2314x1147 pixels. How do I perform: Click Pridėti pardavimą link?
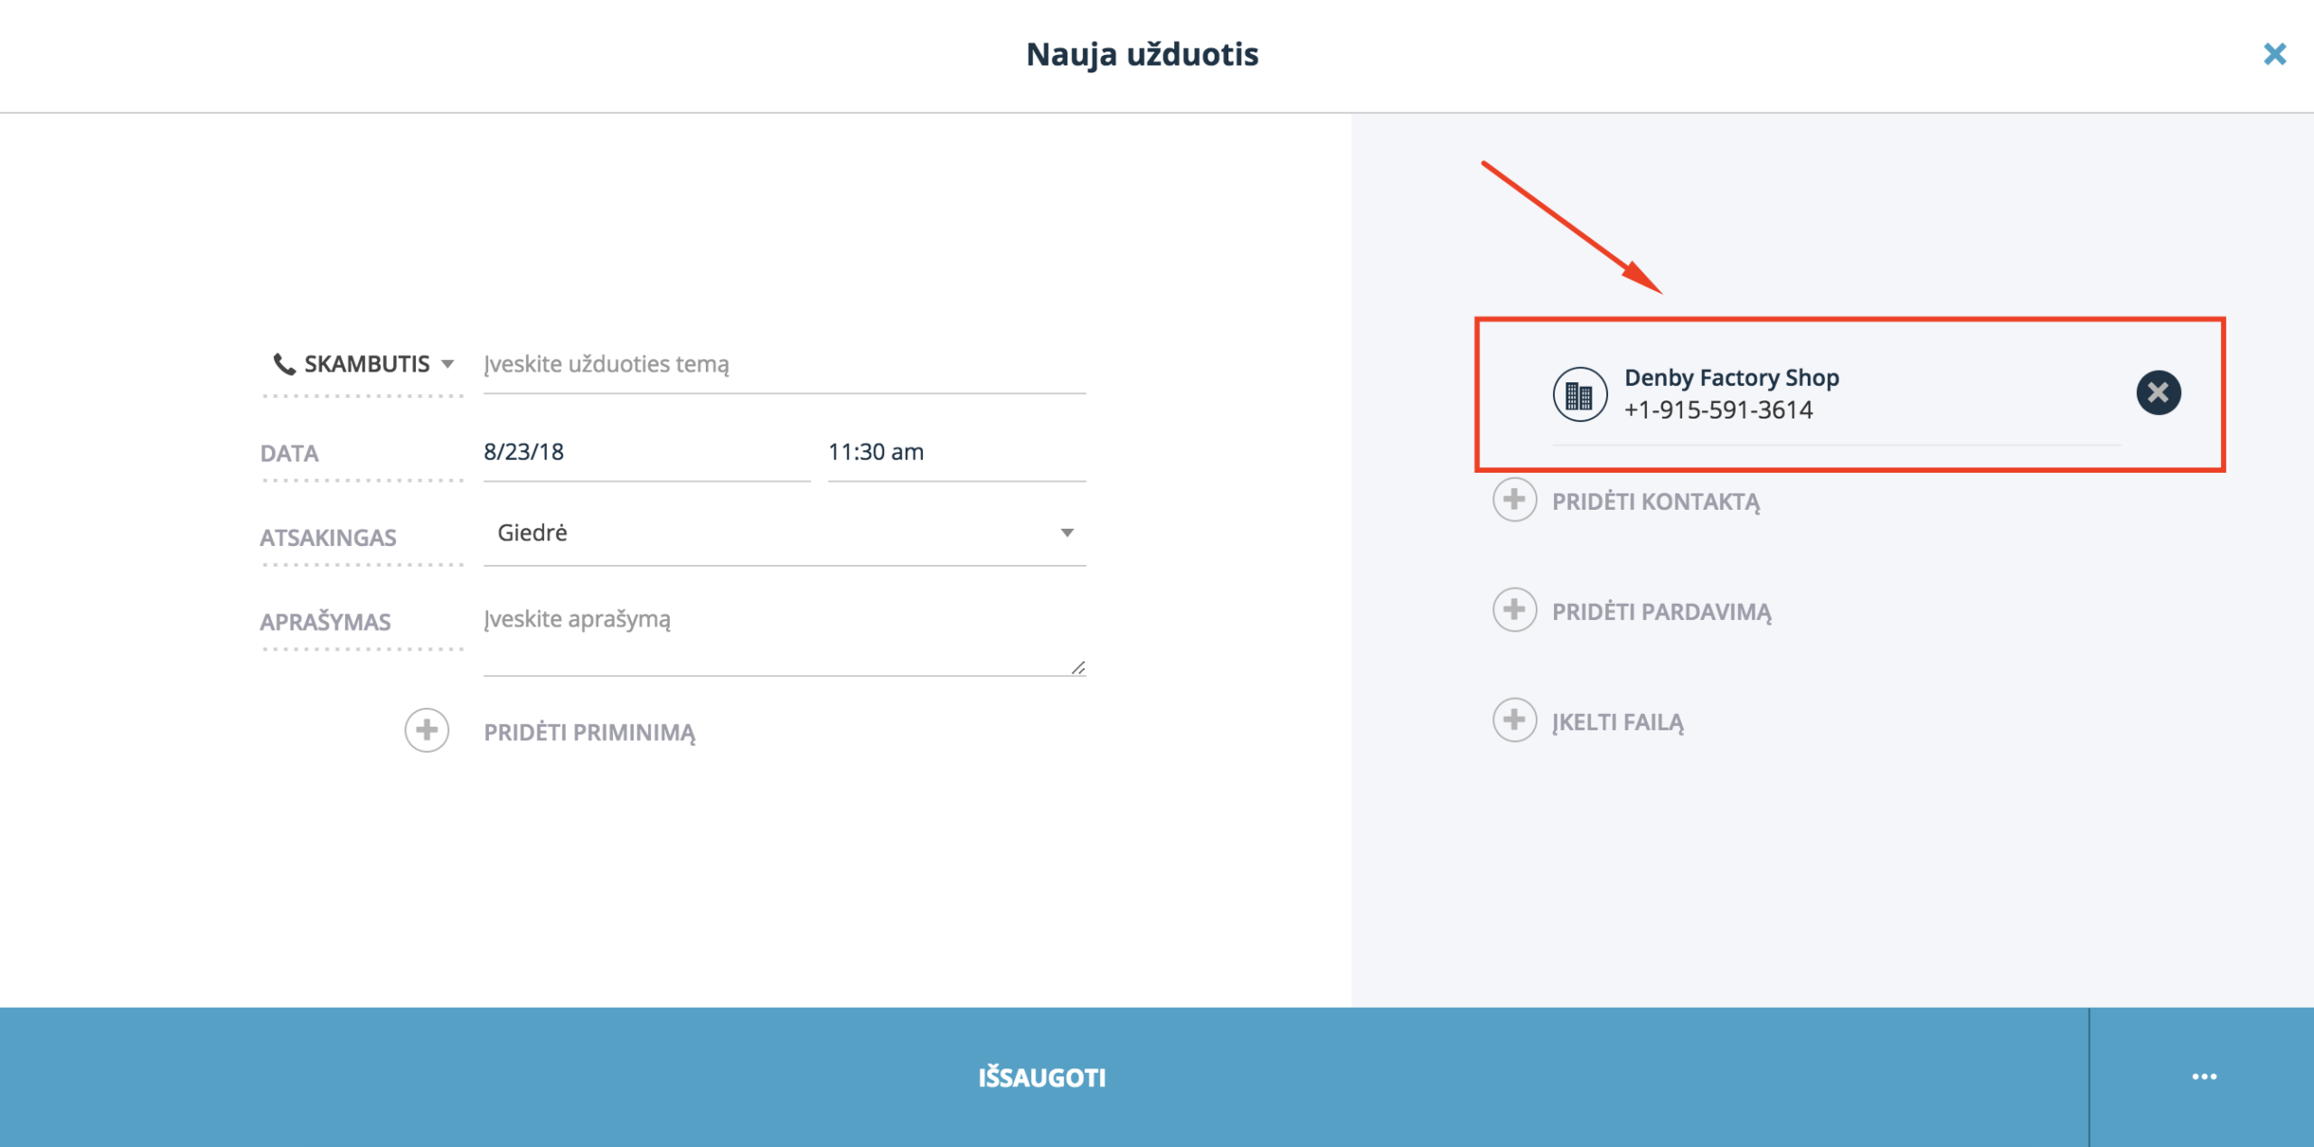coord(1661,612)
